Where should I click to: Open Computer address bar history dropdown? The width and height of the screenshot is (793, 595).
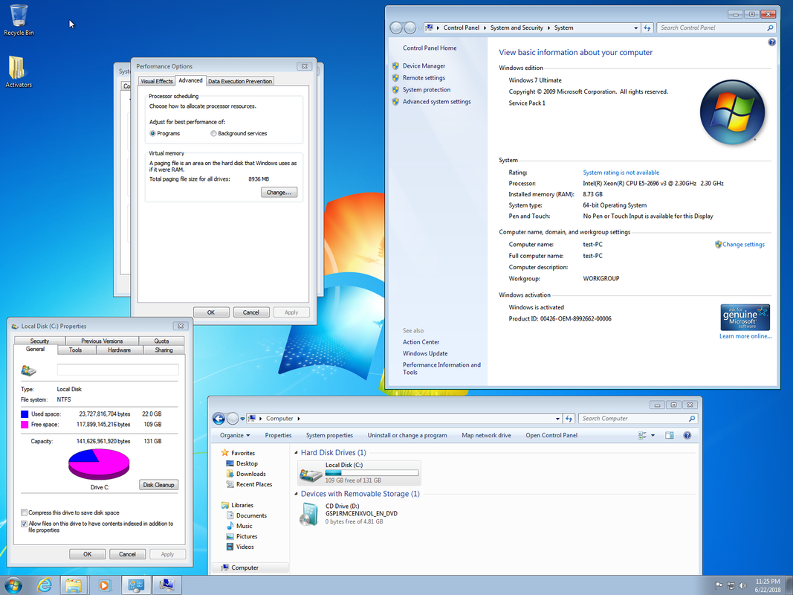pyautogui.click(x=557, y=419)
